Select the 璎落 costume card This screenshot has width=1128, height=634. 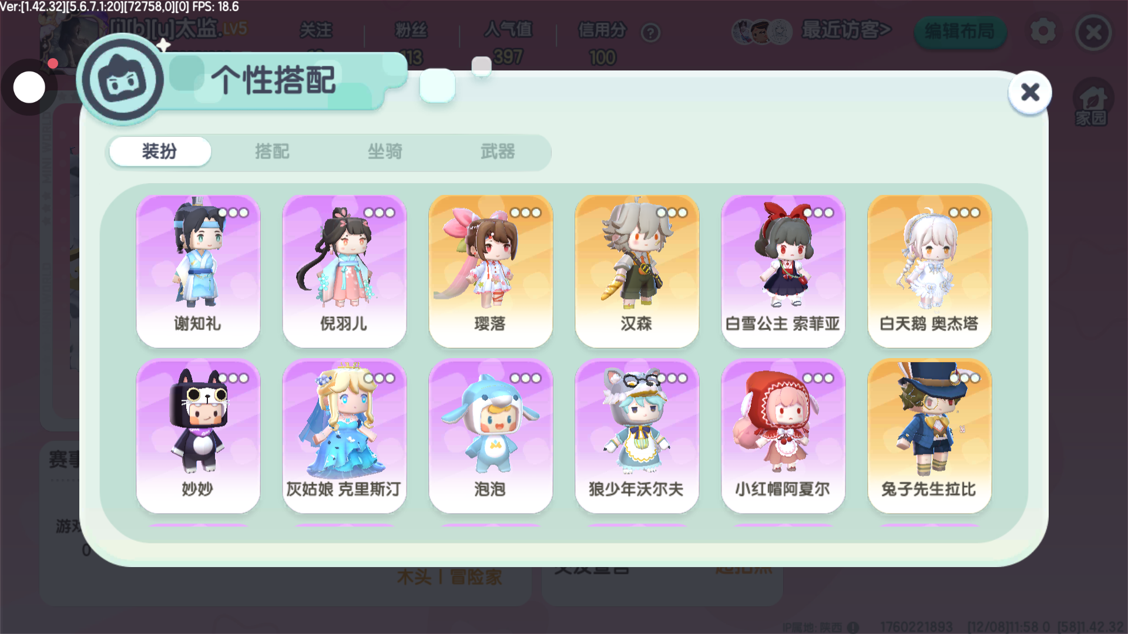[x=491, y=271]
